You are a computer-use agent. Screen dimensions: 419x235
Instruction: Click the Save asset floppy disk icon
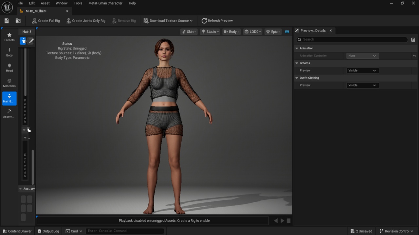coord(7,21)
